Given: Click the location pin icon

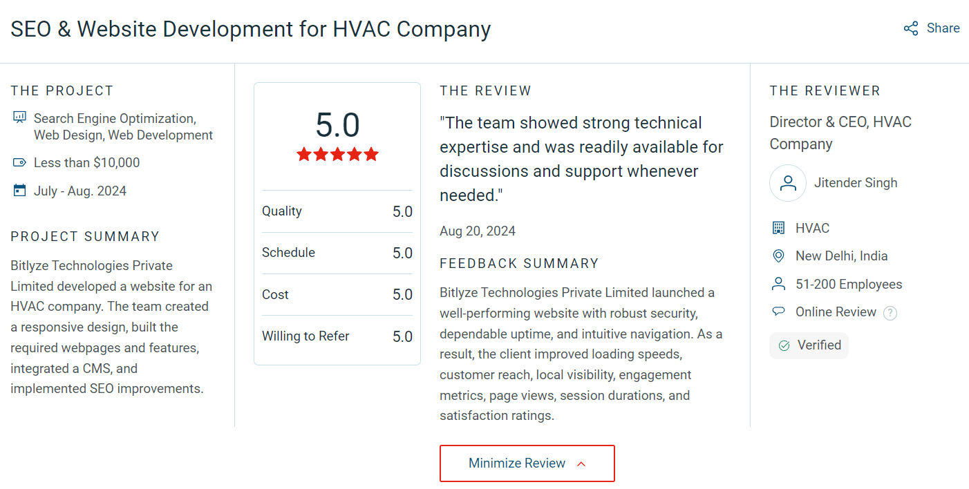Looking at the screenshot, I should click(x=778, y=256).
